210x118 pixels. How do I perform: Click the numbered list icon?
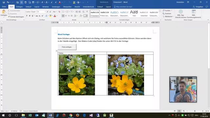(x=67, y=12)
